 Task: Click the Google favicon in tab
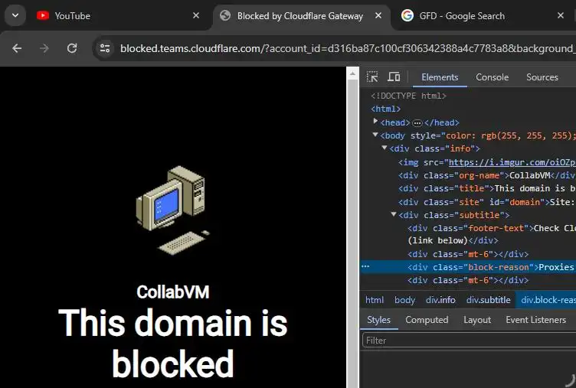(407, 15)
